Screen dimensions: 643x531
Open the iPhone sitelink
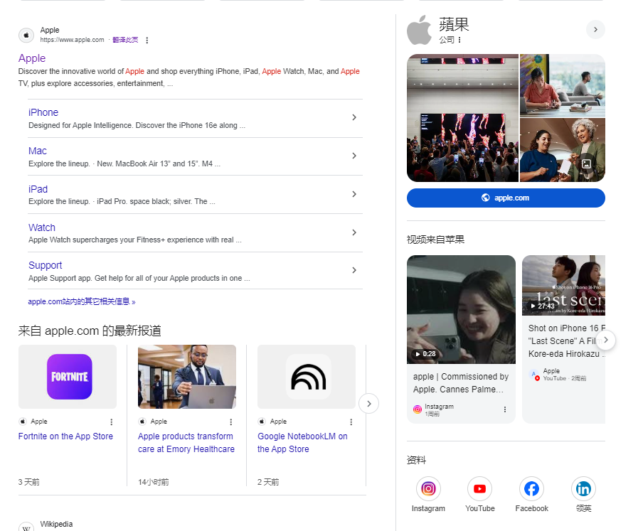[43, 112]
